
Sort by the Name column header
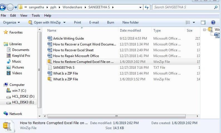click(52, 30)
